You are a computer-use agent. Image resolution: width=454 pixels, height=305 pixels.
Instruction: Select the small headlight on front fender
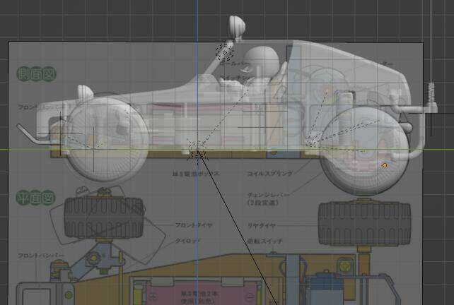pos(85,92)
